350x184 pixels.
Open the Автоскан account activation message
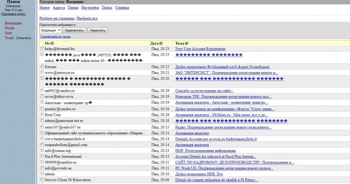click(x=222, y=102)
